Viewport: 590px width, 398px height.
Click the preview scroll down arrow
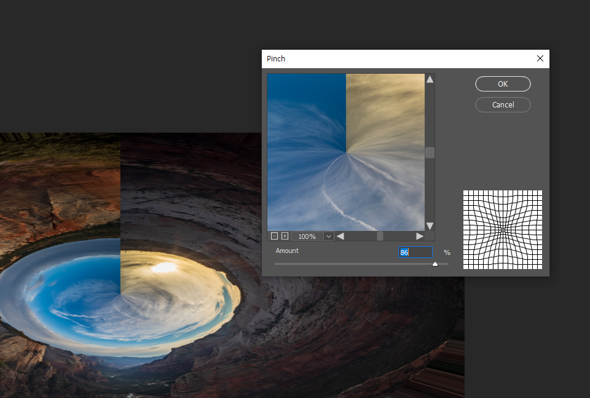(x=430, y=225)
